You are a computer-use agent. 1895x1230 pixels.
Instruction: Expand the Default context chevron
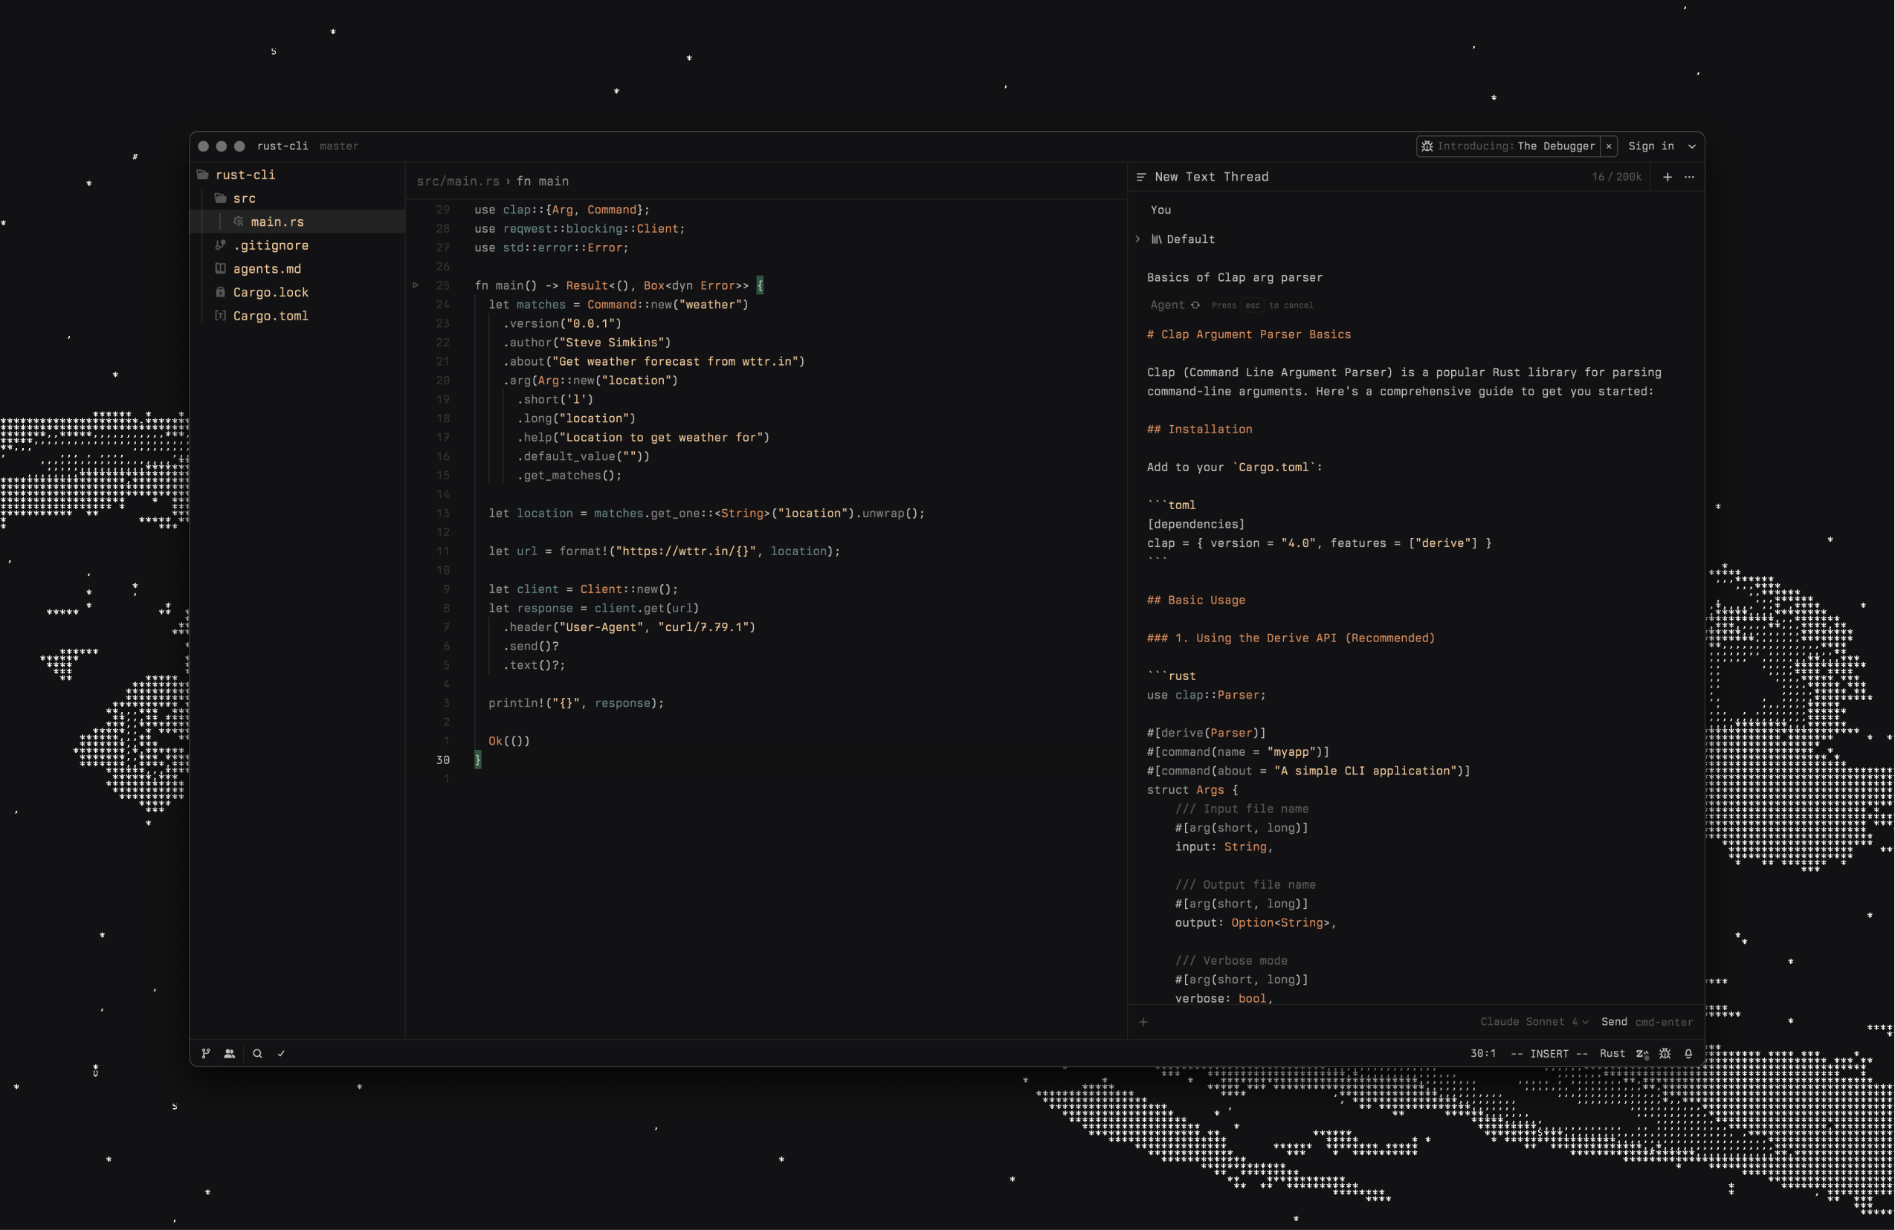tap(1137, 239)
